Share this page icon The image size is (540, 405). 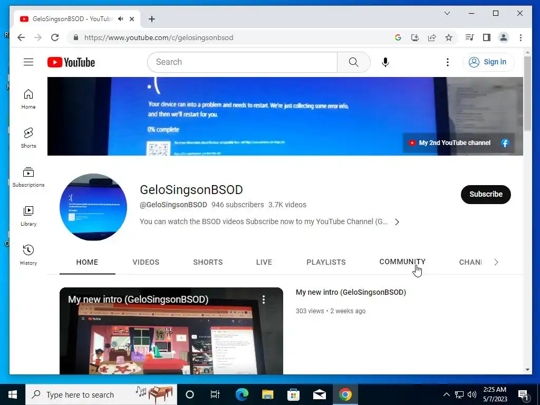tap(431, 37)
